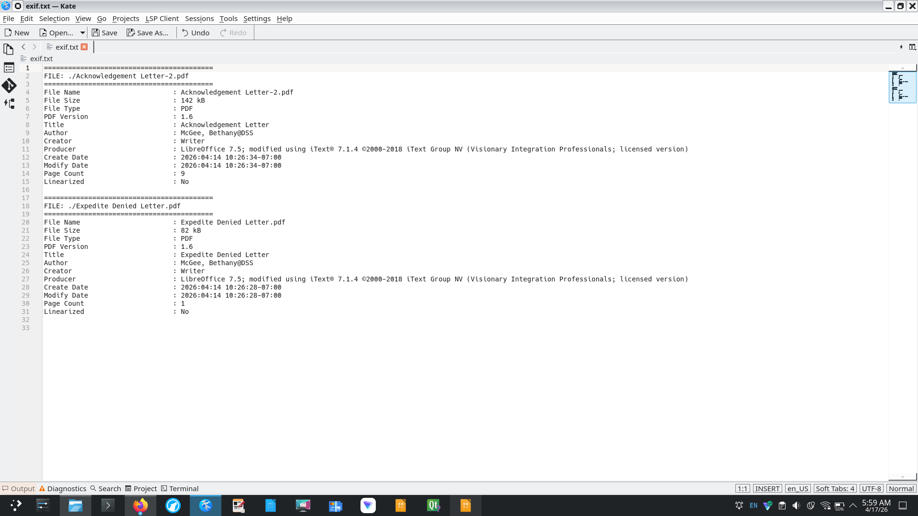Create a New document from toolbar

click(17, 32)
